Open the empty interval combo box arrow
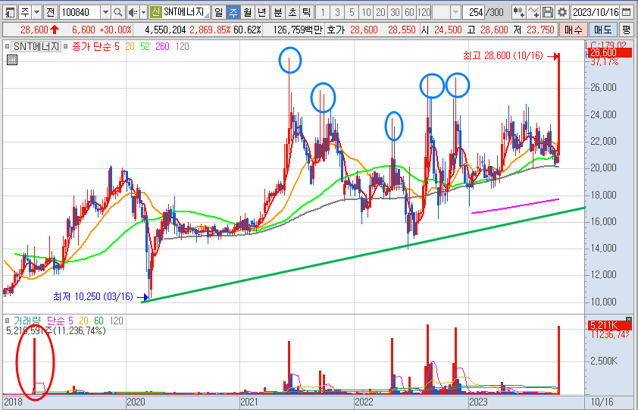The width and height of the screenshot is (638, 410). 456,13
